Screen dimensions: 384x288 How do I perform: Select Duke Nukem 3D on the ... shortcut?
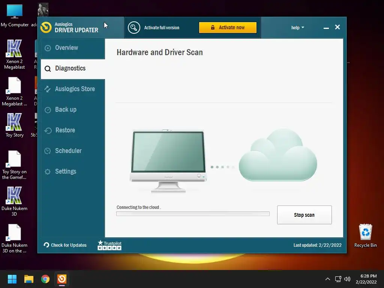tap(15, 238)
